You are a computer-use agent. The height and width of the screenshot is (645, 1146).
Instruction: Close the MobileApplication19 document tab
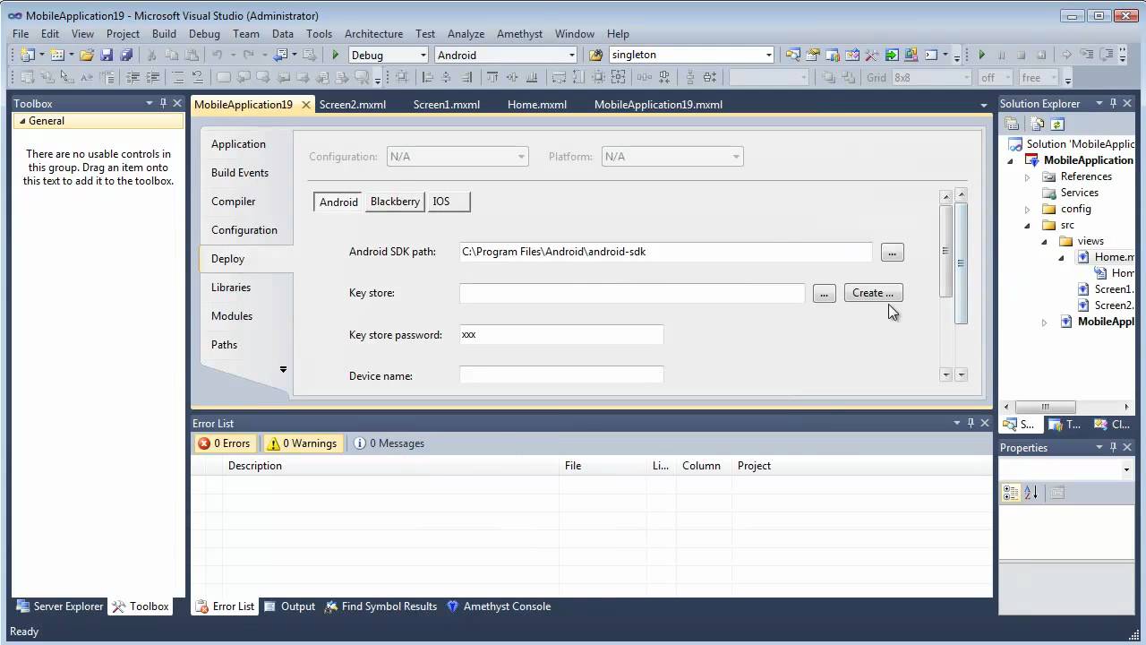[x=305, y=105]
